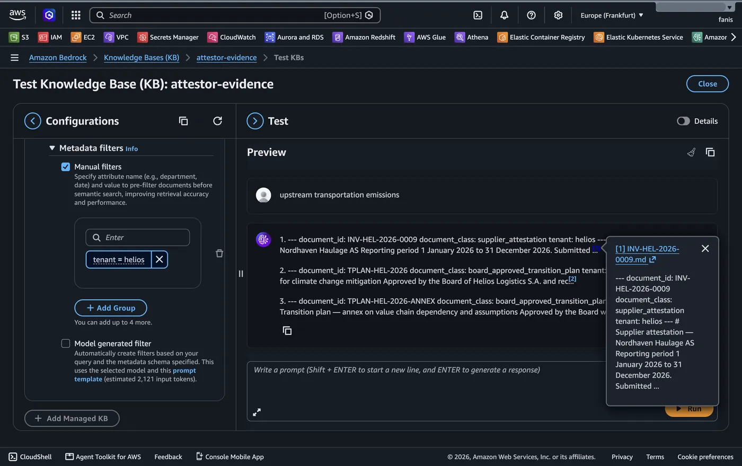
Task: Show more bookmarks with right chevron
Action: [x=734, y=37]
